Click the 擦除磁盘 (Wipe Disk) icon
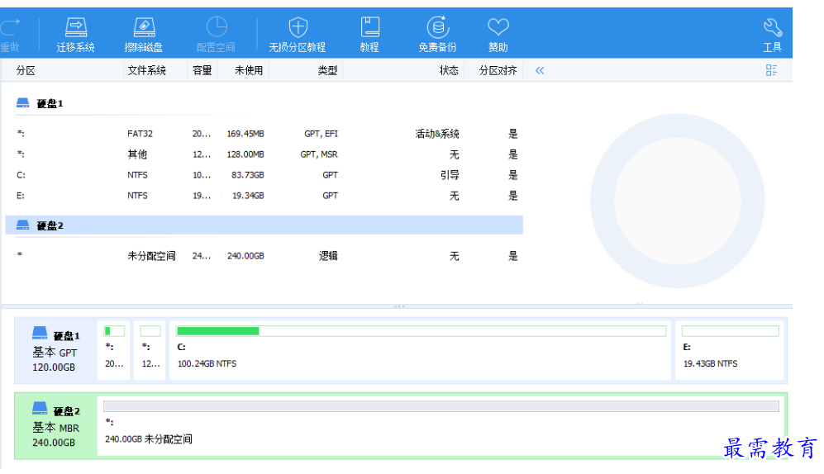This screenshot has height=474, width=824. tap(143, 27)
